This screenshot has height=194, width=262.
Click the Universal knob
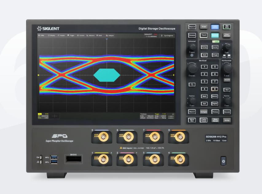coord(192,47)
